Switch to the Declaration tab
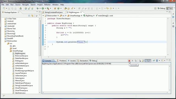The image size is (176, 99). click(83, 61)
